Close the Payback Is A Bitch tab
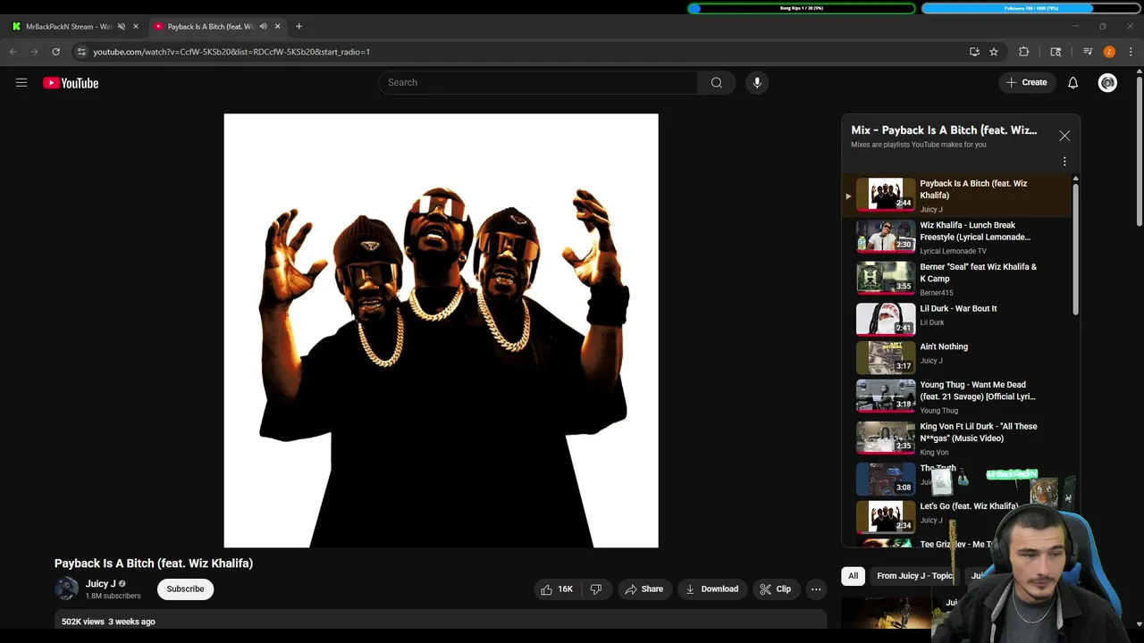This screenshot has width=1144, height=643. (277, 27)
